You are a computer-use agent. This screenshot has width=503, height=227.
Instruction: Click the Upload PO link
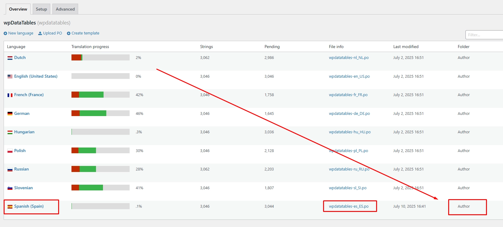point(52,33)
